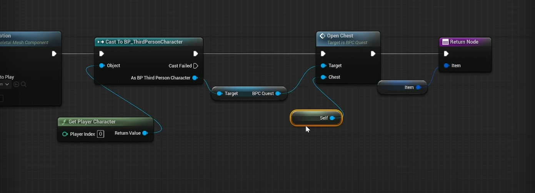This screenshot has height=193, width=535.
Task: Click the Return Value output pin
Action: coord(145,133)
